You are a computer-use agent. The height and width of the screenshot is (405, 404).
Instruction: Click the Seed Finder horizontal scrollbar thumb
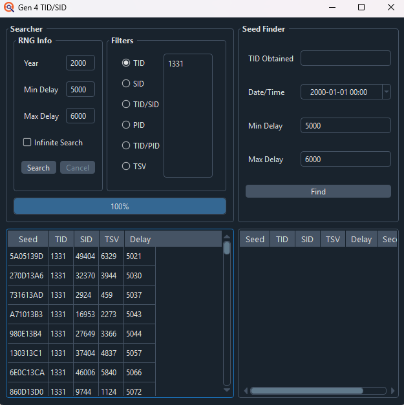click(x=306, y=391)
